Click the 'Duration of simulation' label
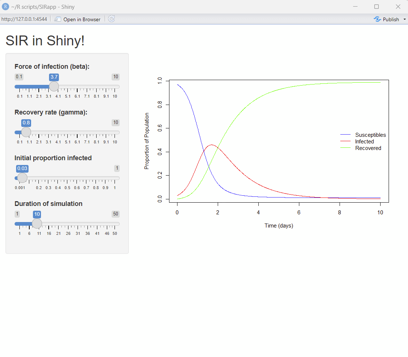The width and height of the screenshot is (408, 357). [48, 204]
